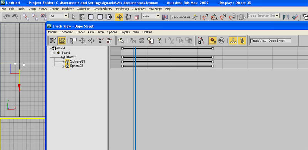Select the Move Keys tool in Track View

82,41
